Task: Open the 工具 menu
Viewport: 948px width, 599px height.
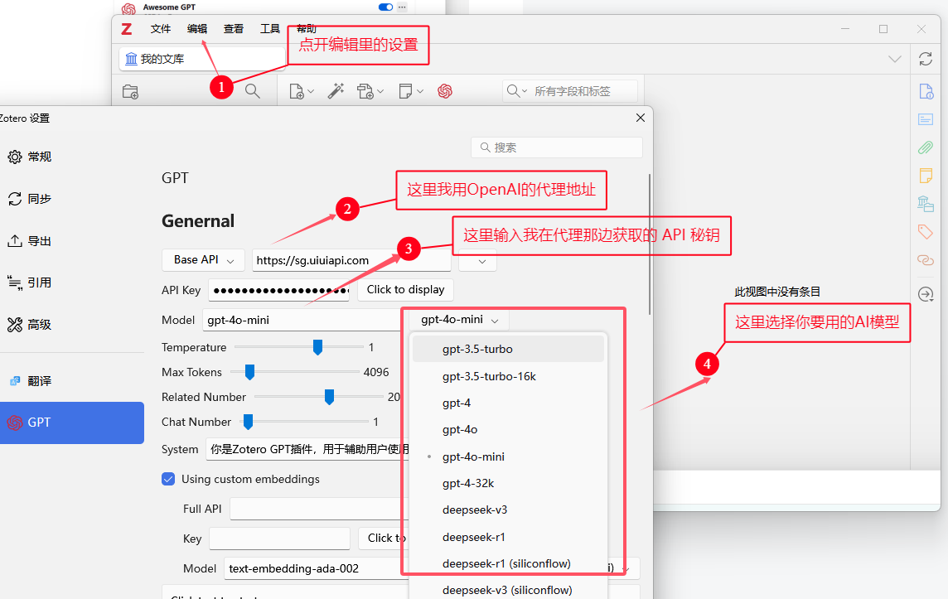Action: coord(269,28)
